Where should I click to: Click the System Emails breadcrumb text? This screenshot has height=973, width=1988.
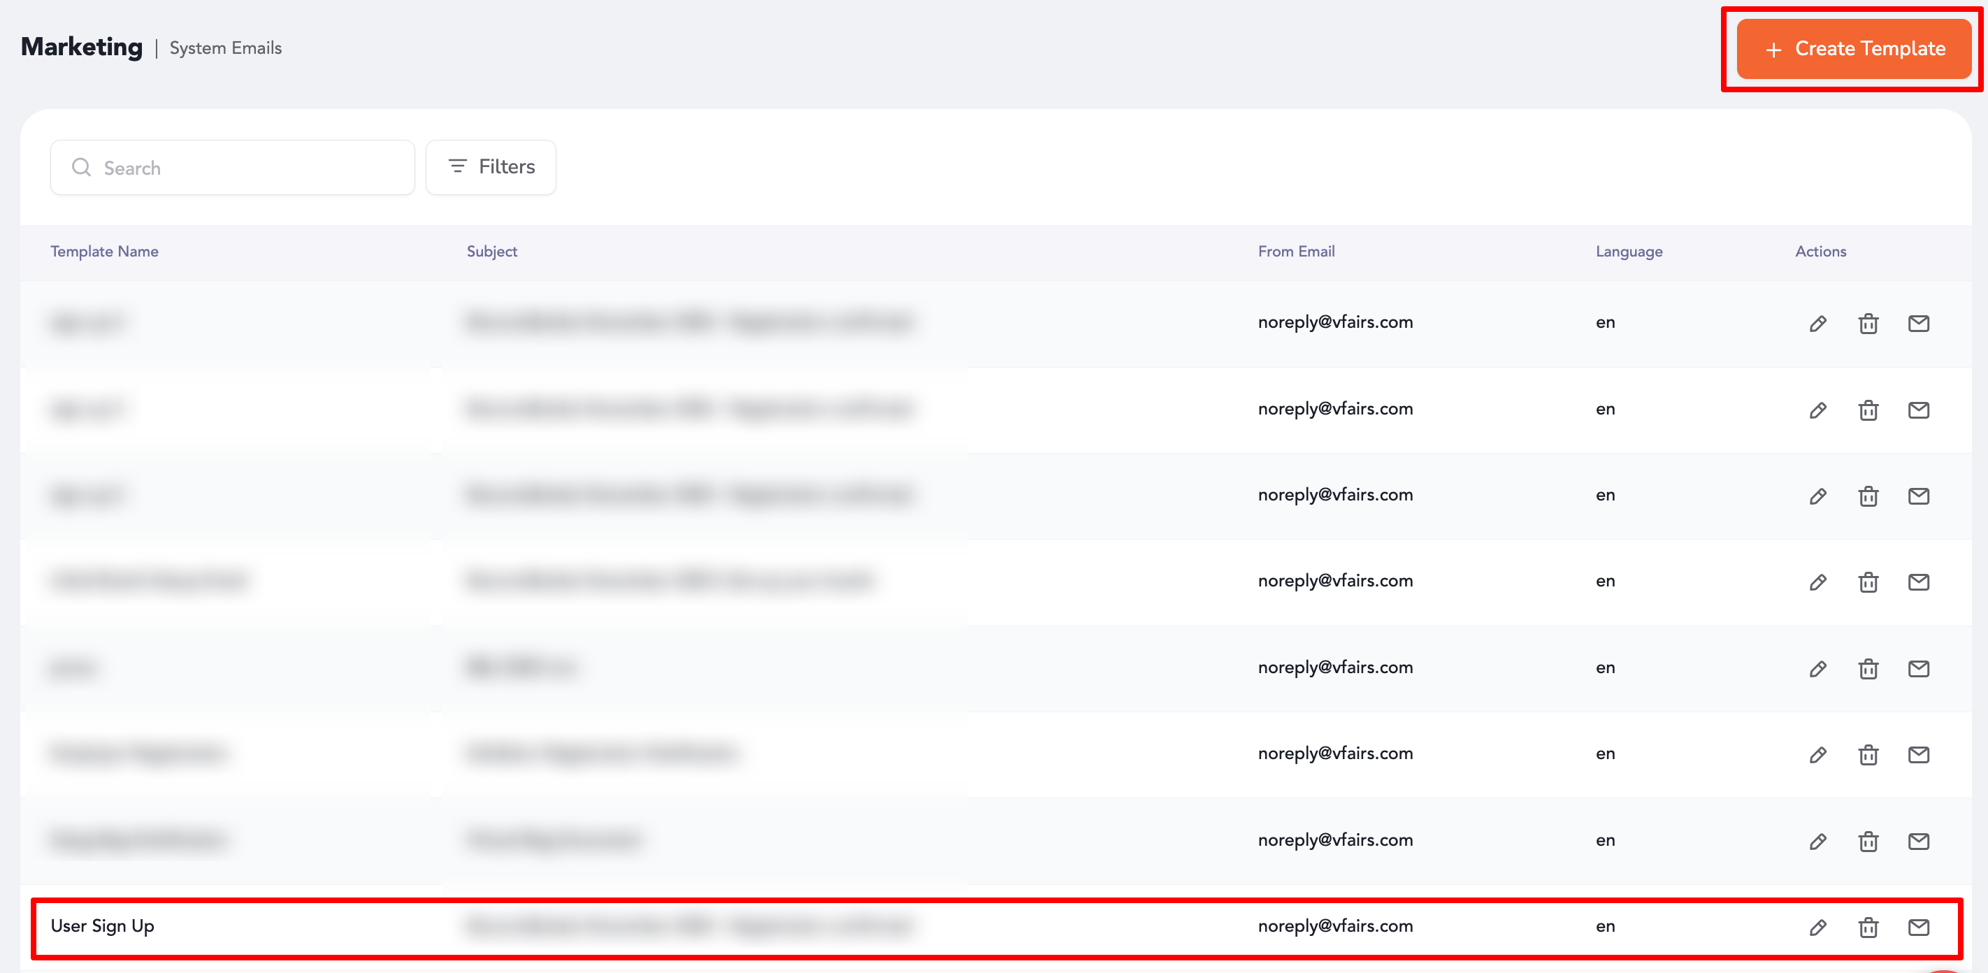(225, 48)
